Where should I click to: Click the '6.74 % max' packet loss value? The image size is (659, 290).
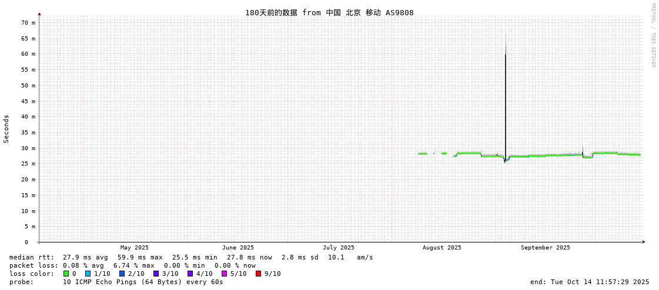click(x=134, y=266)
